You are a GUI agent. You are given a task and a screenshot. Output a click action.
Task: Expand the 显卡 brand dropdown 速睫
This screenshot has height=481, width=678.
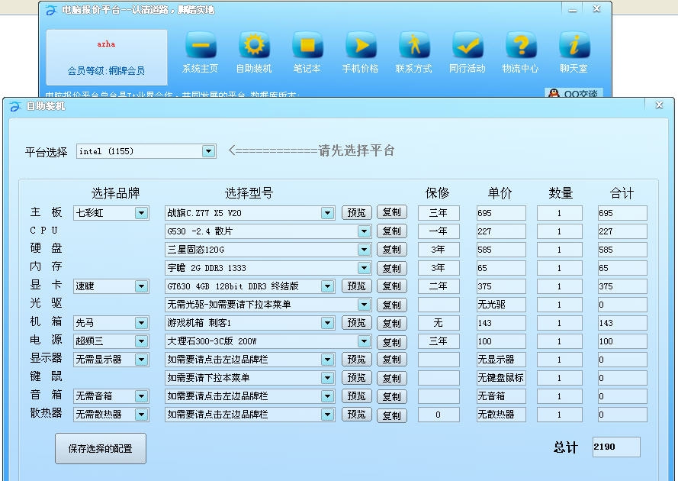coord(141,286)
